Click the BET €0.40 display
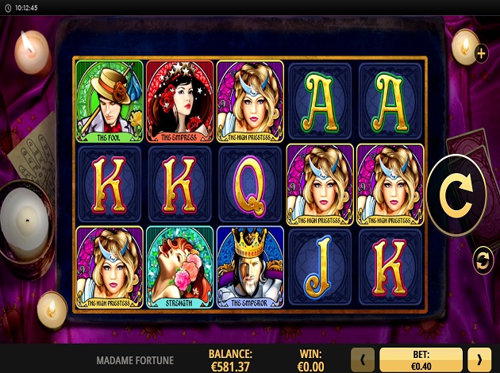This screenshot has width=500, height=373. [x=421, y=360]
